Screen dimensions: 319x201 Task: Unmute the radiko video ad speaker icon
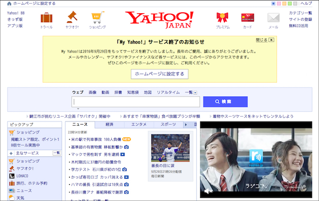coord(208,191)
